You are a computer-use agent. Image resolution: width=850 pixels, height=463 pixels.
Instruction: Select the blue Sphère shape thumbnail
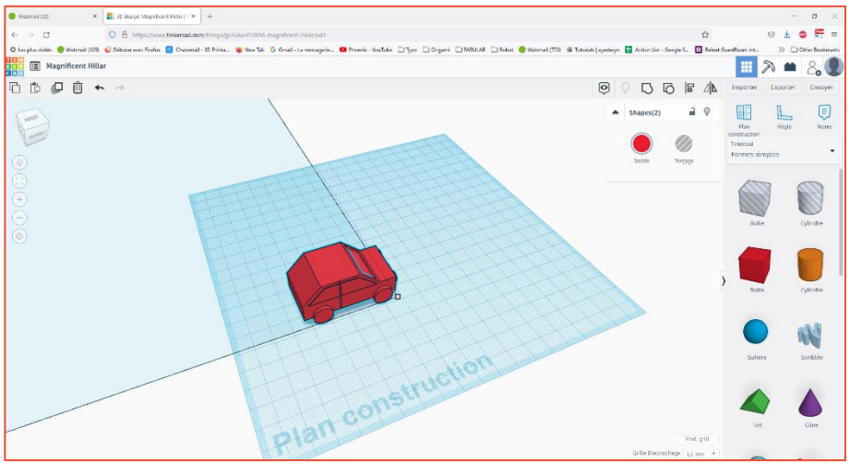click(x=756, y=331)
